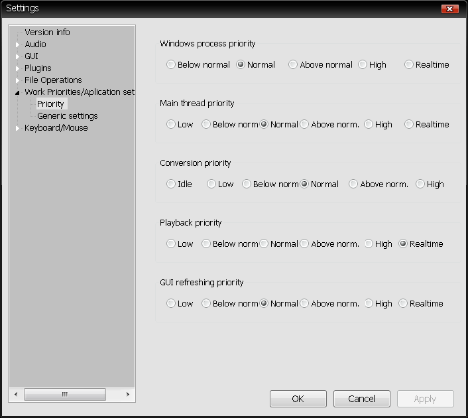Click the tree scrollbar left arrow
This screenshot has height=418, width=468.
(x=16, y=394)
